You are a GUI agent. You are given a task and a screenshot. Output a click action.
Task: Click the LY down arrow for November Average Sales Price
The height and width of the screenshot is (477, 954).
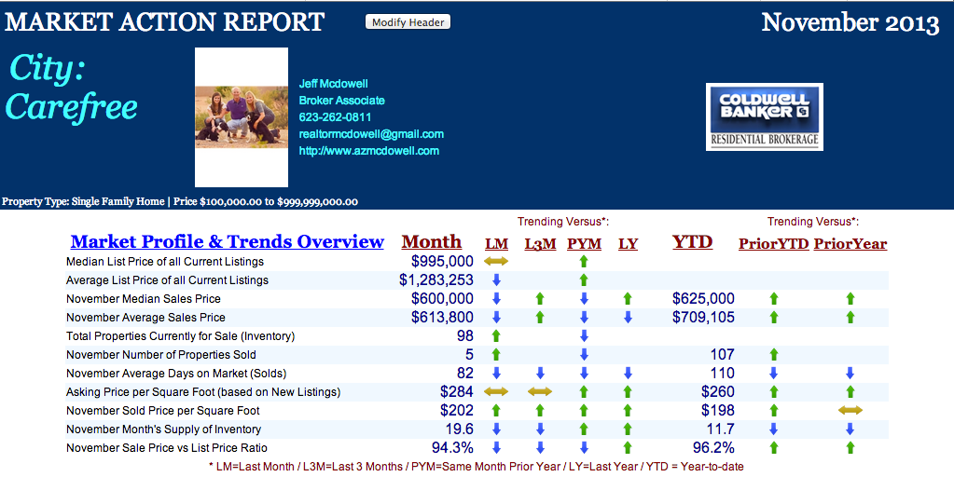(x=628, y=318)
